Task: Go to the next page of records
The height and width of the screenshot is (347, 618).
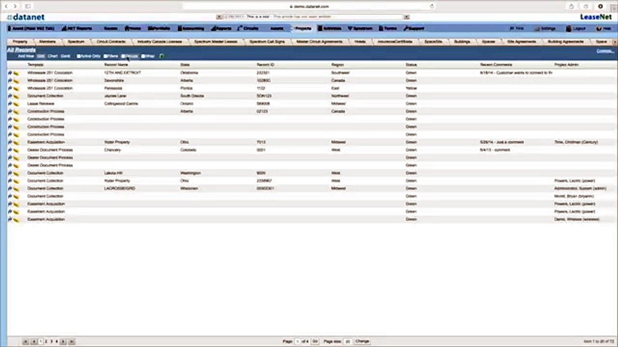Action: pyautogui.click(x=63, y=341)
